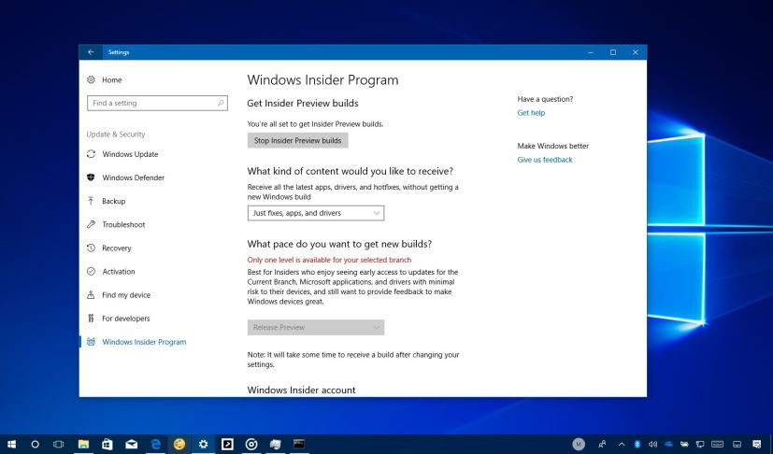773x454 pixels.
Task: Open the Windows Defender settings page
Action: [x=133, y=177]
